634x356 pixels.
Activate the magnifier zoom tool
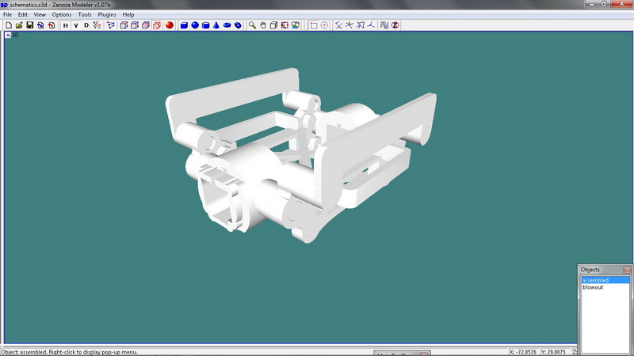253,25
